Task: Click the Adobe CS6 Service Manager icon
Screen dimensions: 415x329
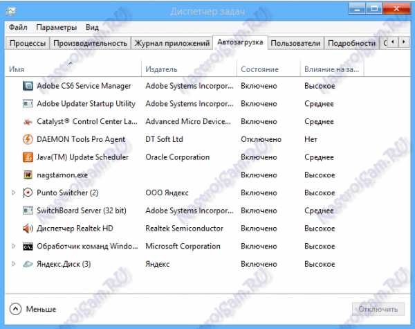Action: 28,86
